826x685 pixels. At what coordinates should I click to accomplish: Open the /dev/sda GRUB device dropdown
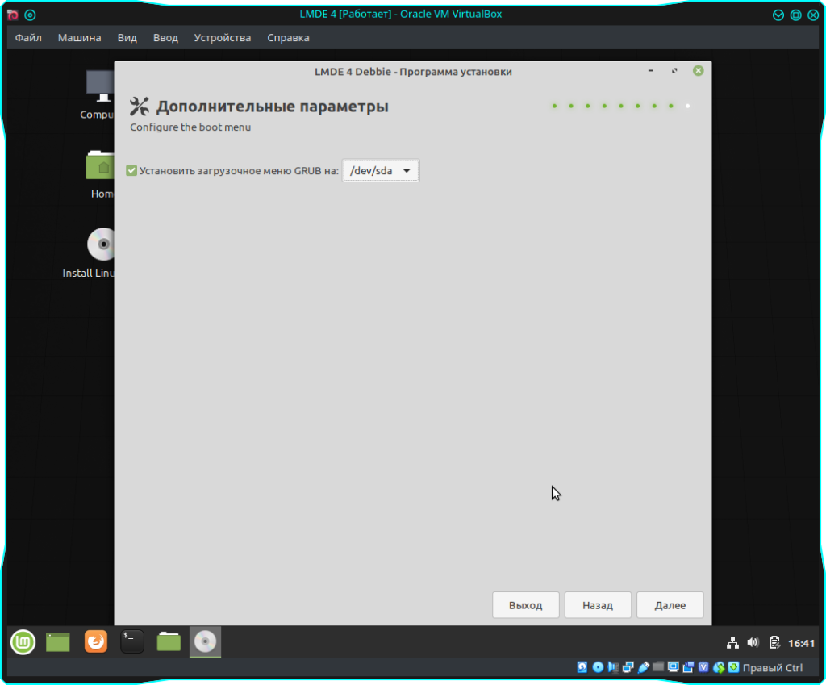[381, 171]
